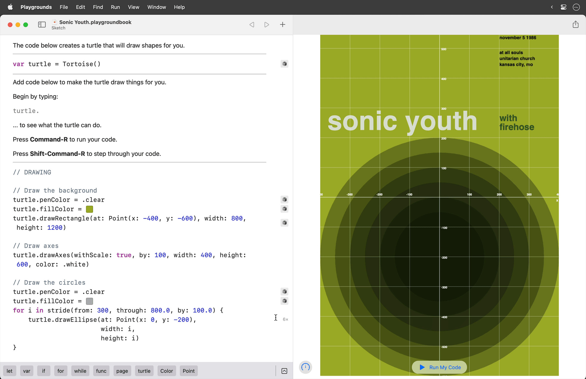Click the copy icon next to drawRectangle line

pos(284,223)
